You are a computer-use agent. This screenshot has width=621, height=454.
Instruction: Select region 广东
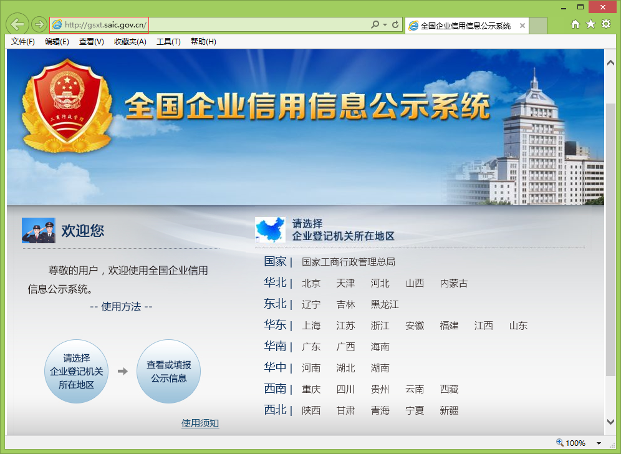[x=311, y=347]
